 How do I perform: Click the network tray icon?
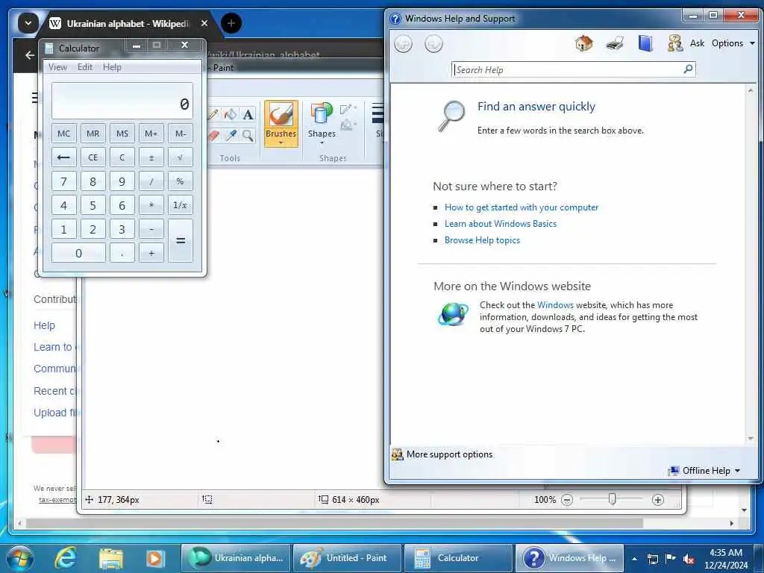point(652,559)
